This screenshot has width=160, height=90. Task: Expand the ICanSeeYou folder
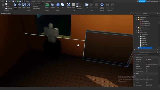136,17
